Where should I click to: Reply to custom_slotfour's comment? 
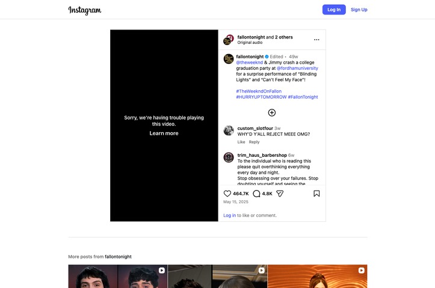[x=254, y=142]
